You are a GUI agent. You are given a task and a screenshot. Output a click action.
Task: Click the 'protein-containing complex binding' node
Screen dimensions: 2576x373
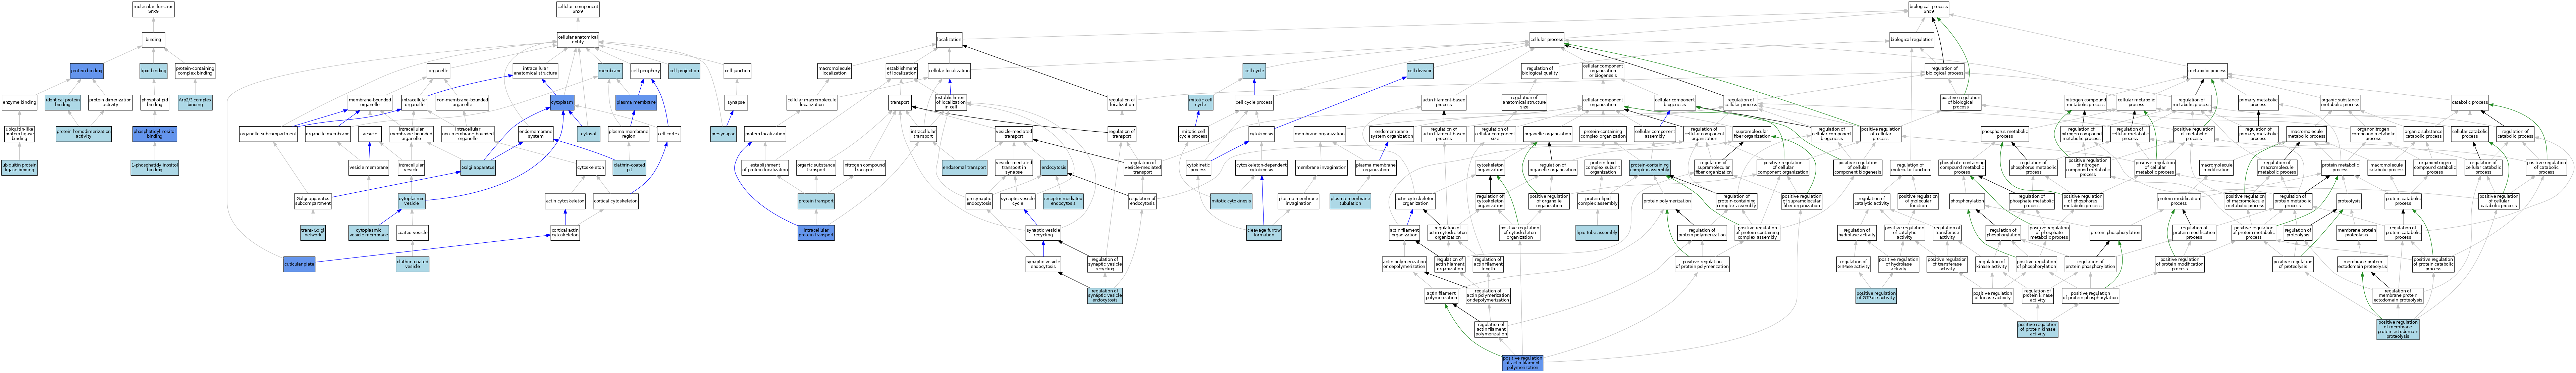tap(195, 71)
